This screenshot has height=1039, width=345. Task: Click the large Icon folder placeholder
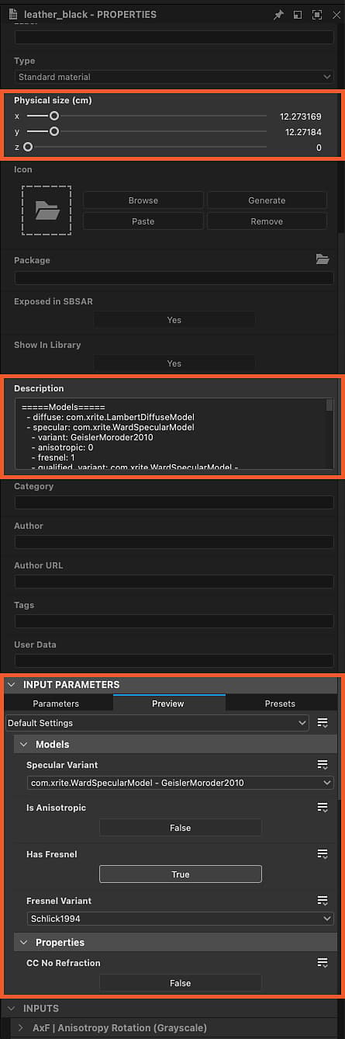pyautogui.click(x=47, y=210)
